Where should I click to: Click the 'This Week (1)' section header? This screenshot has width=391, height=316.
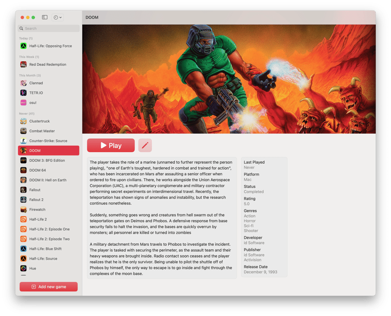pos(29,57)
